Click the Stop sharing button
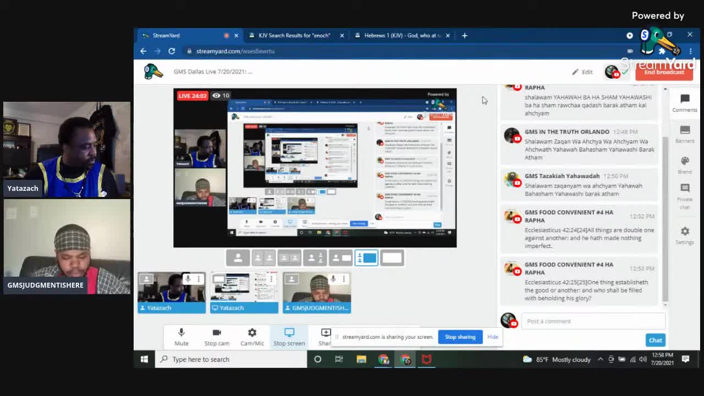 (460, 337)
